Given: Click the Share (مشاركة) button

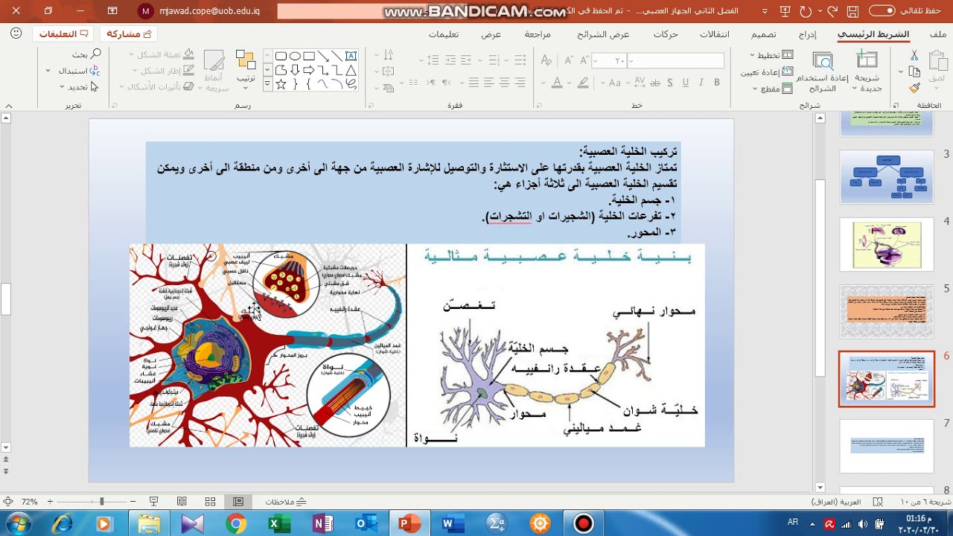Looking at the screenshot, I should [128, 34].
